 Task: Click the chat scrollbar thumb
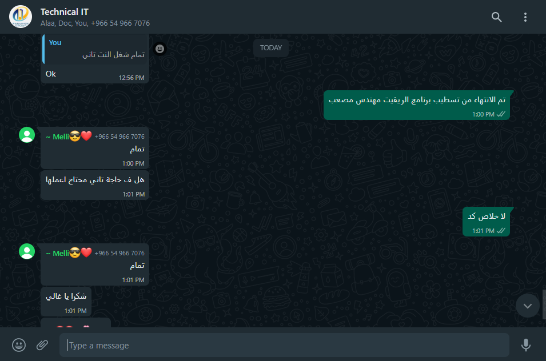(x=544, y=304)
